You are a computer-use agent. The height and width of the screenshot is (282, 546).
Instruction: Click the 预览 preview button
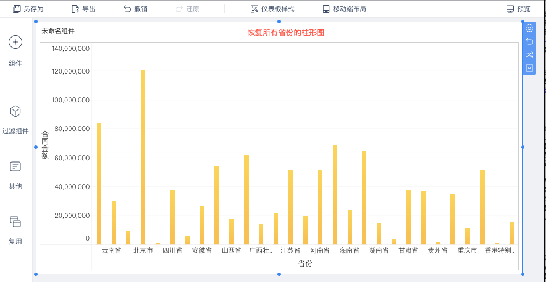click(x=518, y=9)
